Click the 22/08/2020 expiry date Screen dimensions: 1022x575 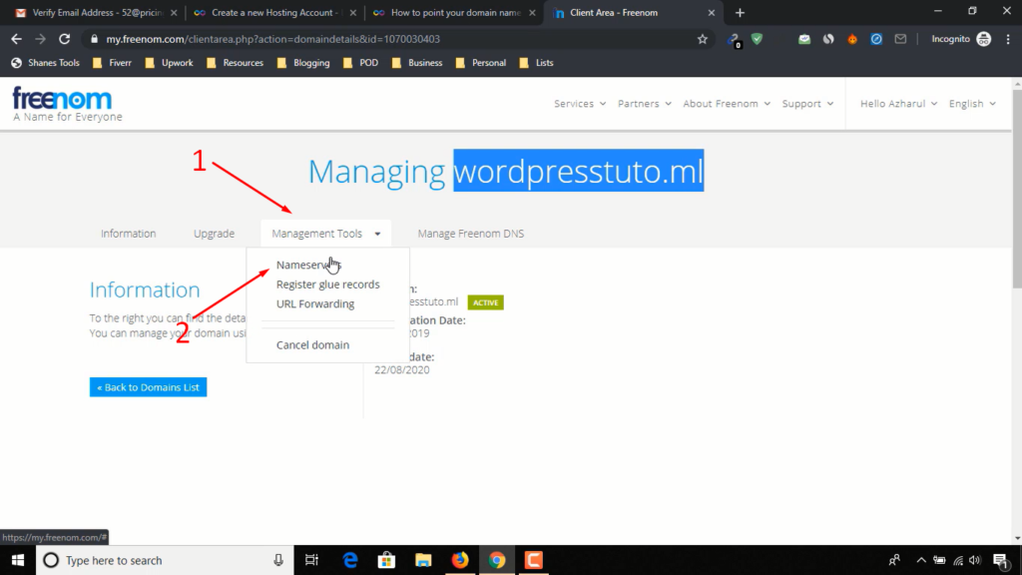(x=402, y=369)
